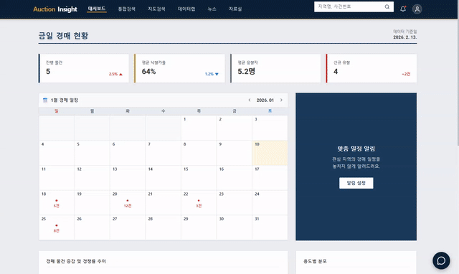Screen dimensions: 459x274
Task: Click the page vertical scrollbar
Action: 458,82
